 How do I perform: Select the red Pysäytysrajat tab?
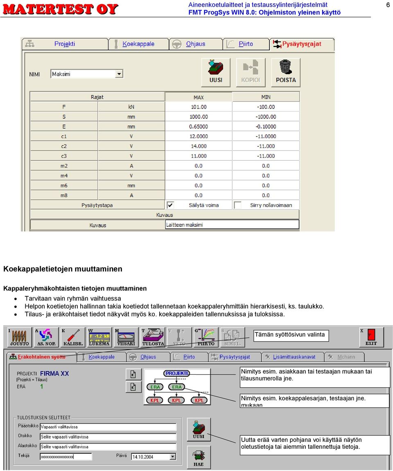tap(301, 44)
